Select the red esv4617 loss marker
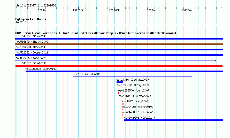 tap(123, 104)
